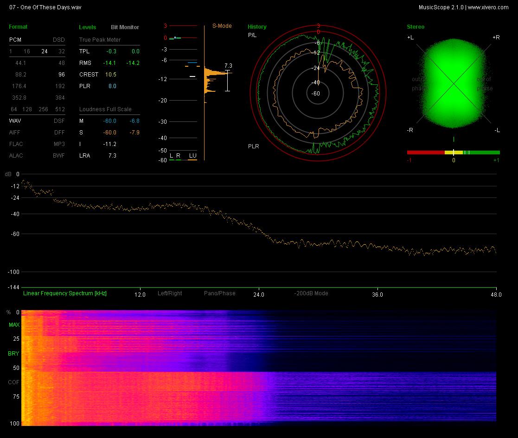
Task: Click the P/L label in History
Action: tap(252, 35)
